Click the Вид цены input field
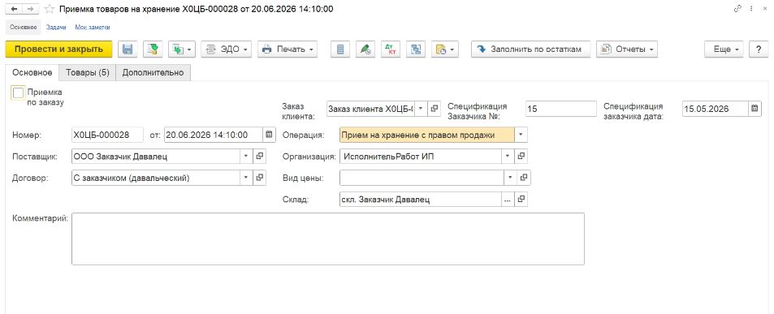This screenshot has height=314, width=774. [x=422, y=178]
